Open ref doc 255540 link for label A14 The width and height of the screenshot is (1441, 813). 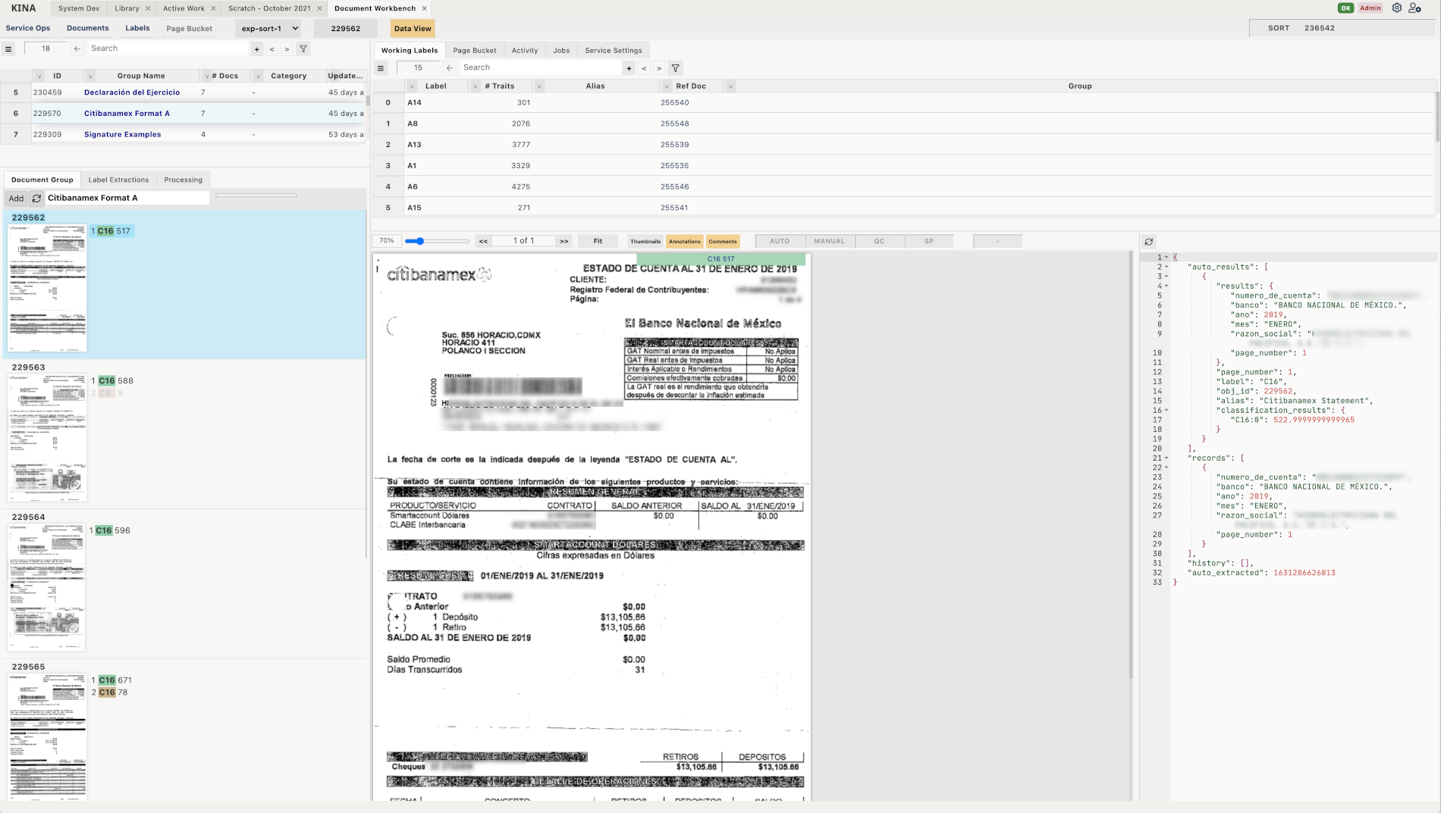tap(674, 102)
